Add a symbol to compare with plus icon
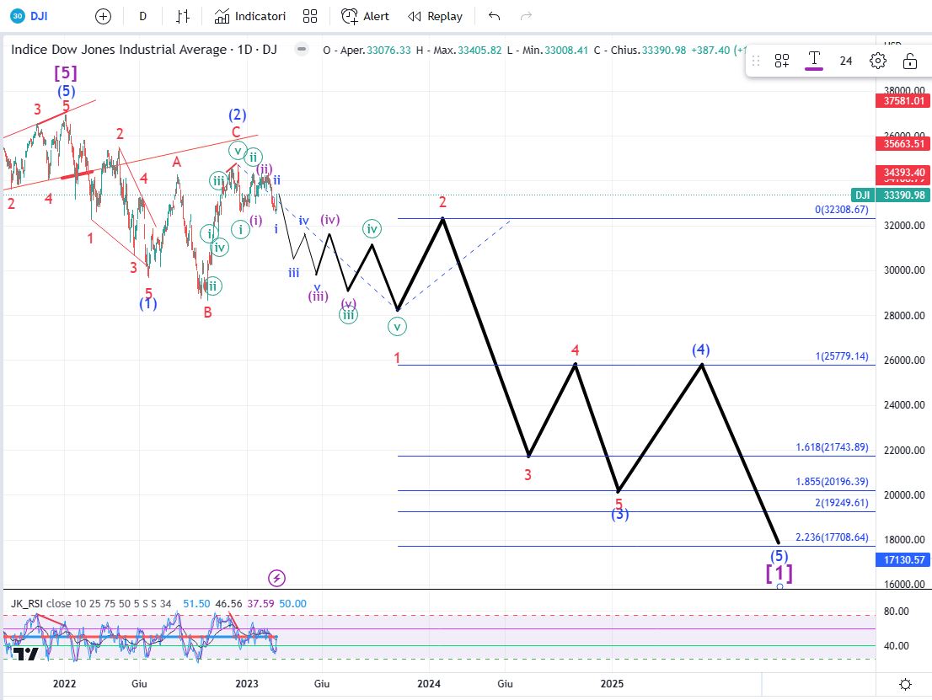This screenshot has width=932, height=700. 103,16
